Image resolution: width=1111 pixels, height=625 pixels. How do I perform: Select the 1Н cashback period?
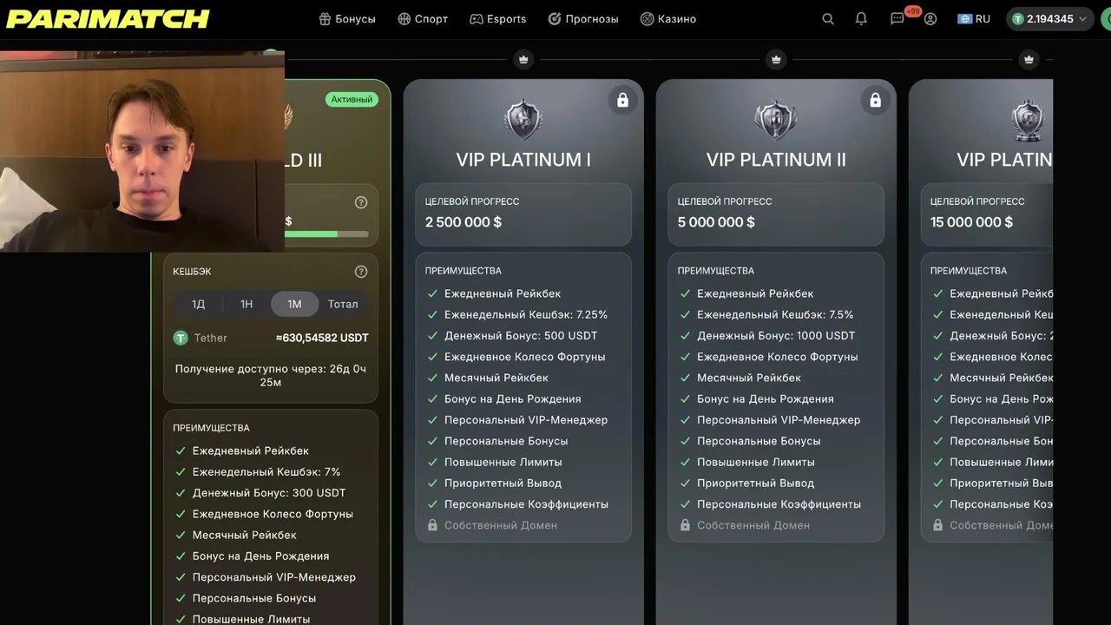click(247, 304)
